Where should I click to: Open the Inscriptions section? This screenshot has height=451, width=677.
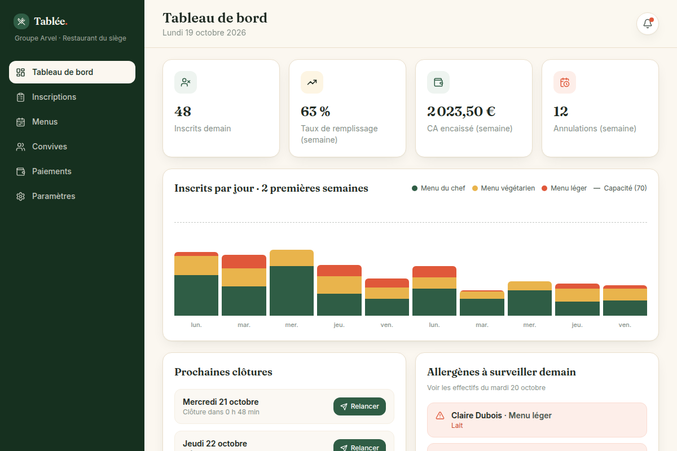(72, 97)
